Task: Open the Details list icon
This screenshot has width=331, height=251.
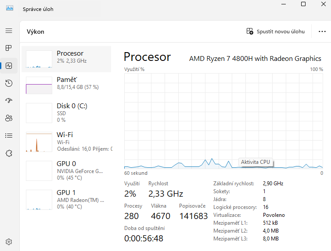Action: pos(9,135)
